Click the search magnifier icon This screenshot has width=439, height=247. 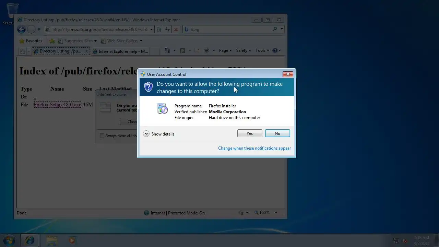pyautogui.click(x=275, y=30)
